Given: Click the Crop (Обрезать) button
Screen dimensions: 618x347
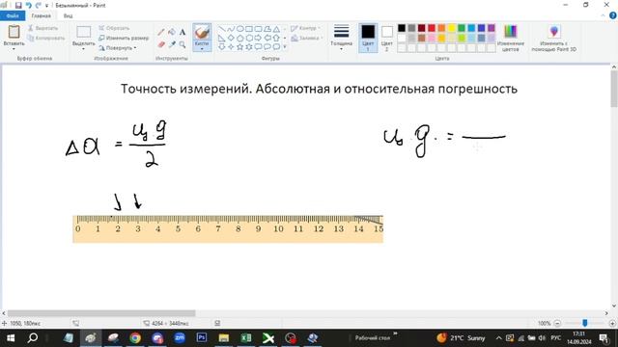Looking at the screenshot, I should pos(114,28).
